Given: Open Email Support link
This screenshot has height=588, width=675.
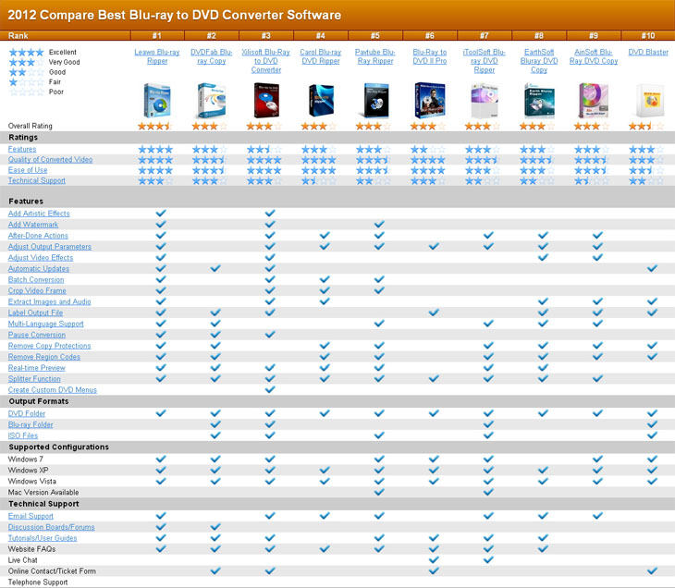Looking at the screenshot, I should [x=31, y=516].
